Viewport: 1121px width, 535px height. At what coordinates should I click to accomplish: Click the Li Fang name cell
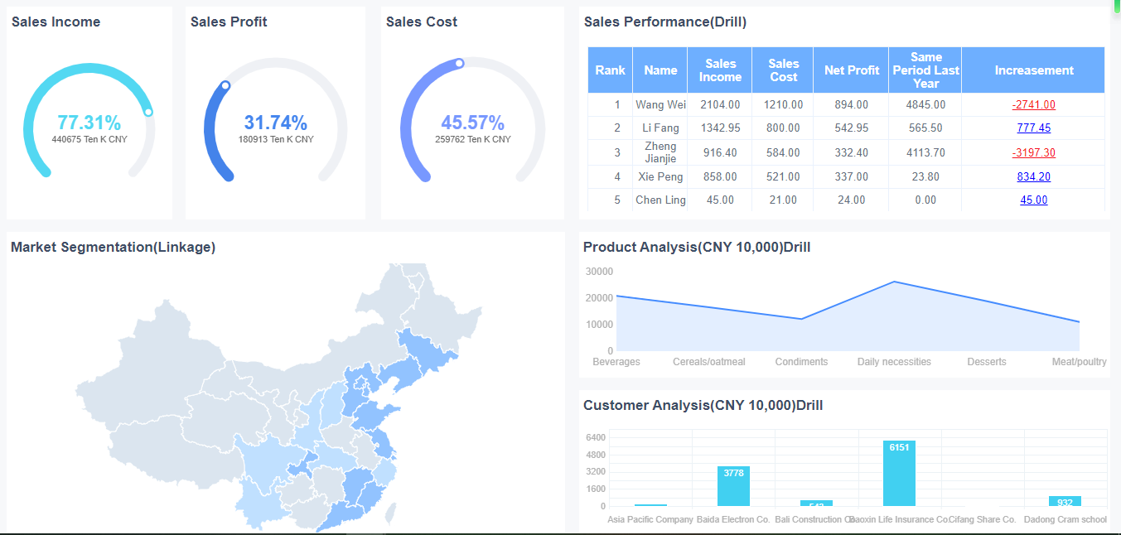point(660,128)
